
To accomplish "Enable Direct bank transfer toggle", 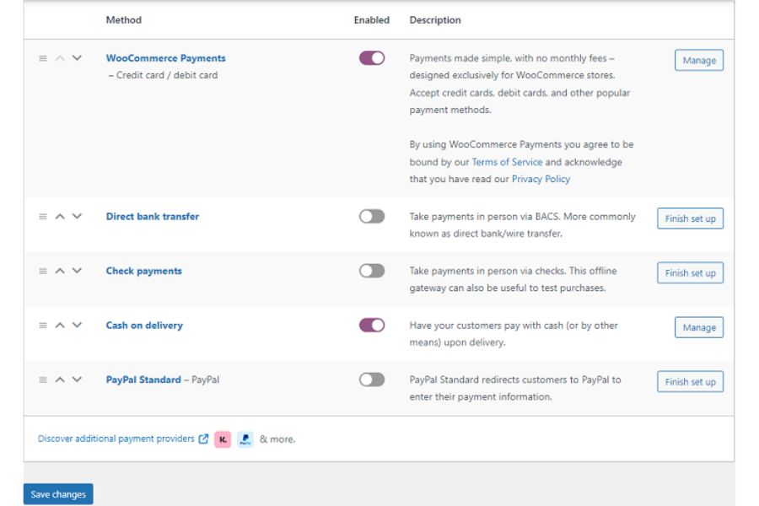I will [372, 217].
